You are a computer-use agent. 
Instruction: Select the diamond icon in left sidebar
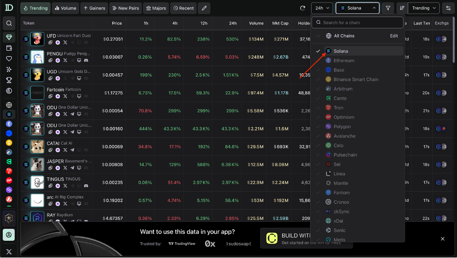click(9, 37)
